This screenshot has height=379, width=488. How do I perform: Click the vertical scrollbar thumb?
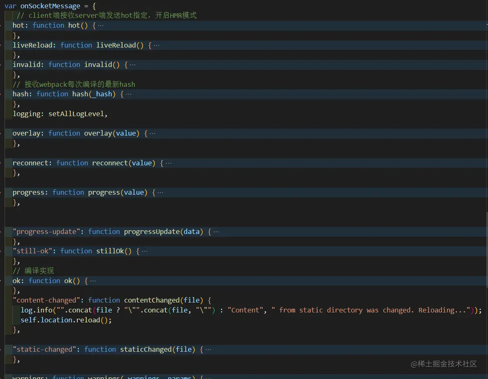487,249
